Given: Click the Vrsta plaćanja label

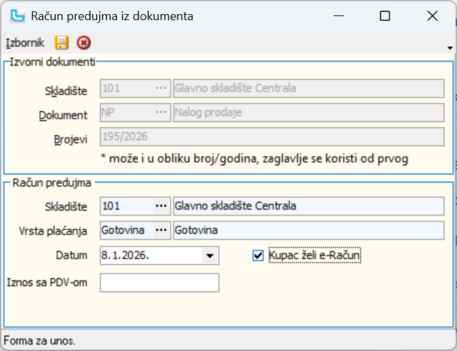Looking at the screenshot, I should click(x=53, y=231).
